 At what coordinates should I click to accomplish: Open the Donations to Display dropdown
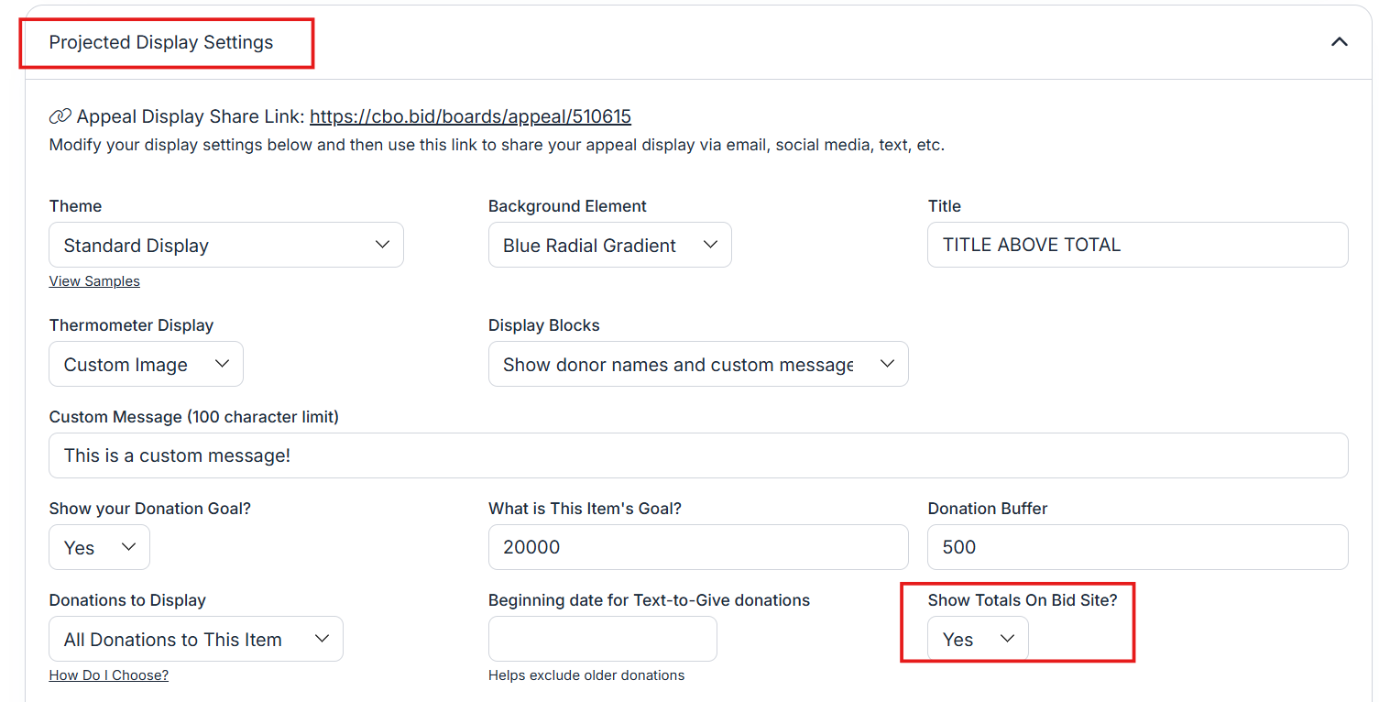195,640
